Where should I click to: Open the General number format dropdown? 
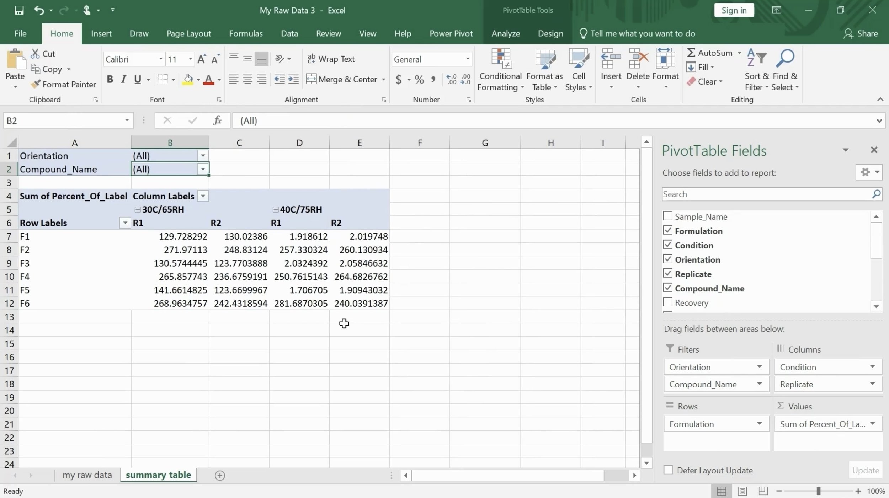click(468, 59)
